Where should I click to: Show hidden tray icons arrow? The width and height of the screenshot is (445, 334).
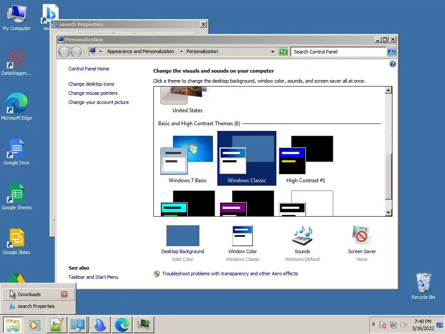click(373, 324)
